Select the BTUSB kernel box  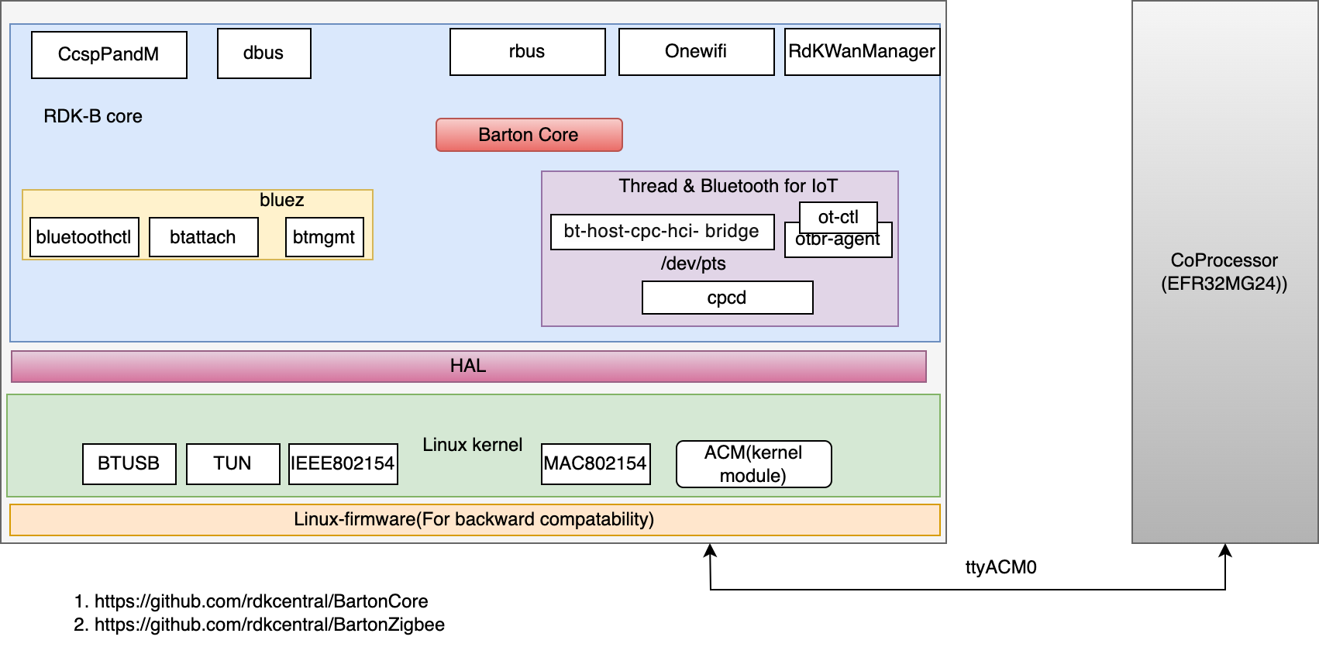pos(129,463)
